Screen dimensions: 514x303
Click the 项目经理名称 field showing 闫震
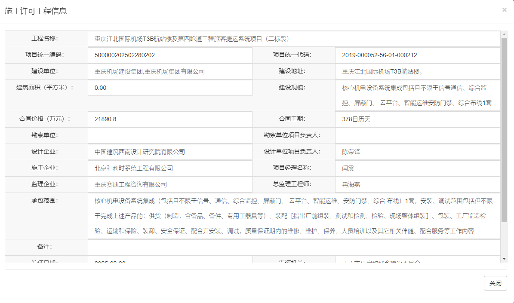[417, 168]
